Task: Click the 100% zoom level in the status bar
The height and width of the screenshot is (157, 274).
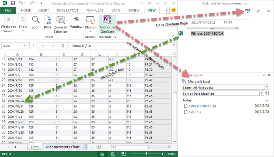Action: click(171, 154)
